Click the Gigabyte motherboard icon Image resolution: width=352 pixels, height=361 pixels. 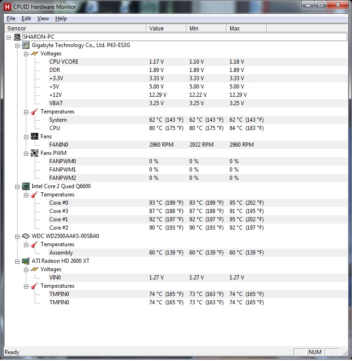pos(26,45)
